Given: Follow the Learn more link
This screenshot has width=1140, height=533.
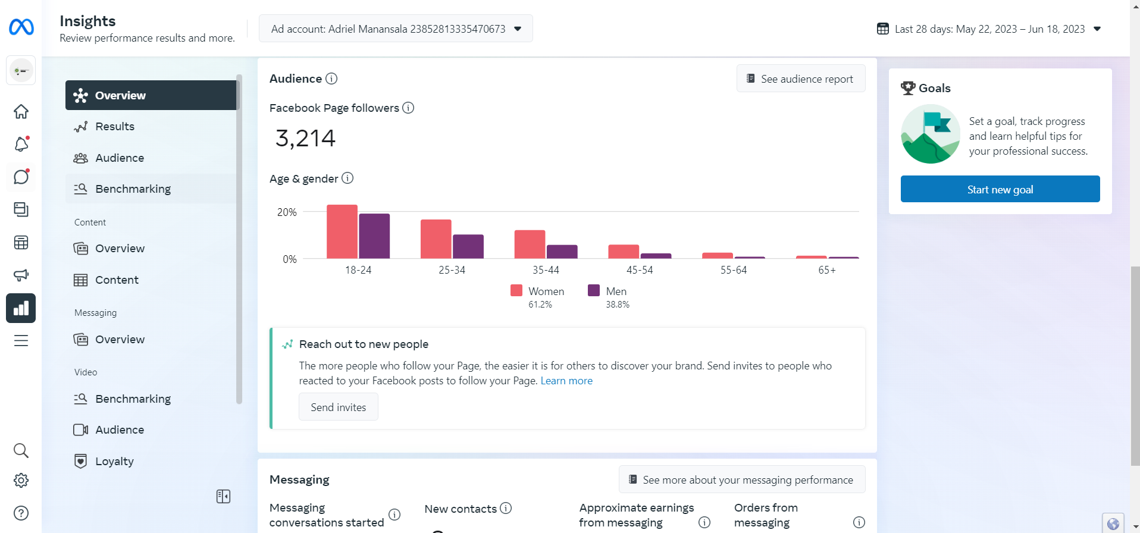Looking at the screenshot, I should (566, 381).
